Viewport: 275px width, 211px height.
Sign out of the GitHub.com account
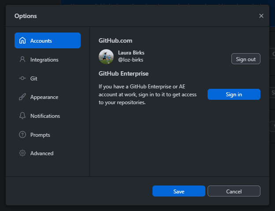245,59
